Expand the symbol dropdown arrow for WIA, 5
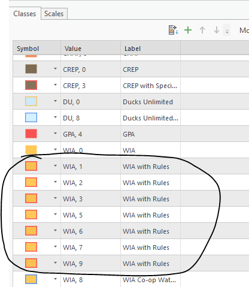Screen dimensions: 249x287 tap(55, 215)
